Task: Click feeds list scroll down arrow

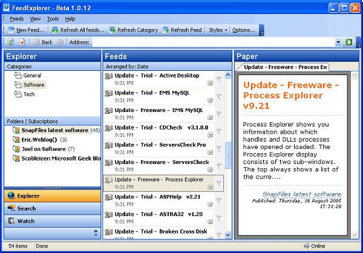Action: coord(228,235)
